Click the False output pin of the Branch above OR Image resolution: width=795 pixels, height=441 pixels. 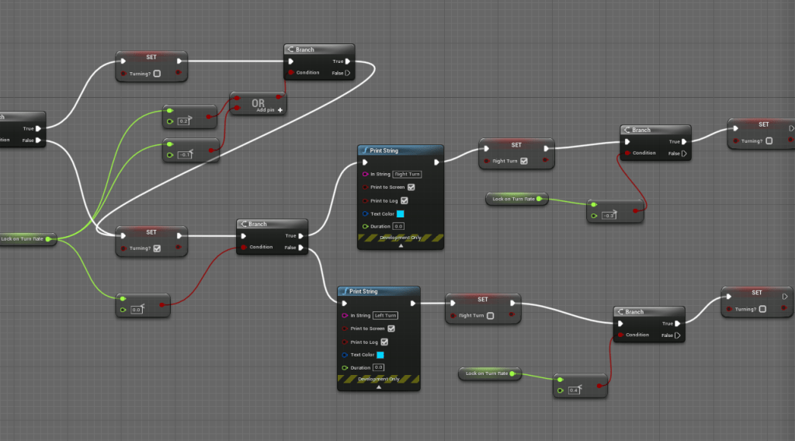click(347, 73)
